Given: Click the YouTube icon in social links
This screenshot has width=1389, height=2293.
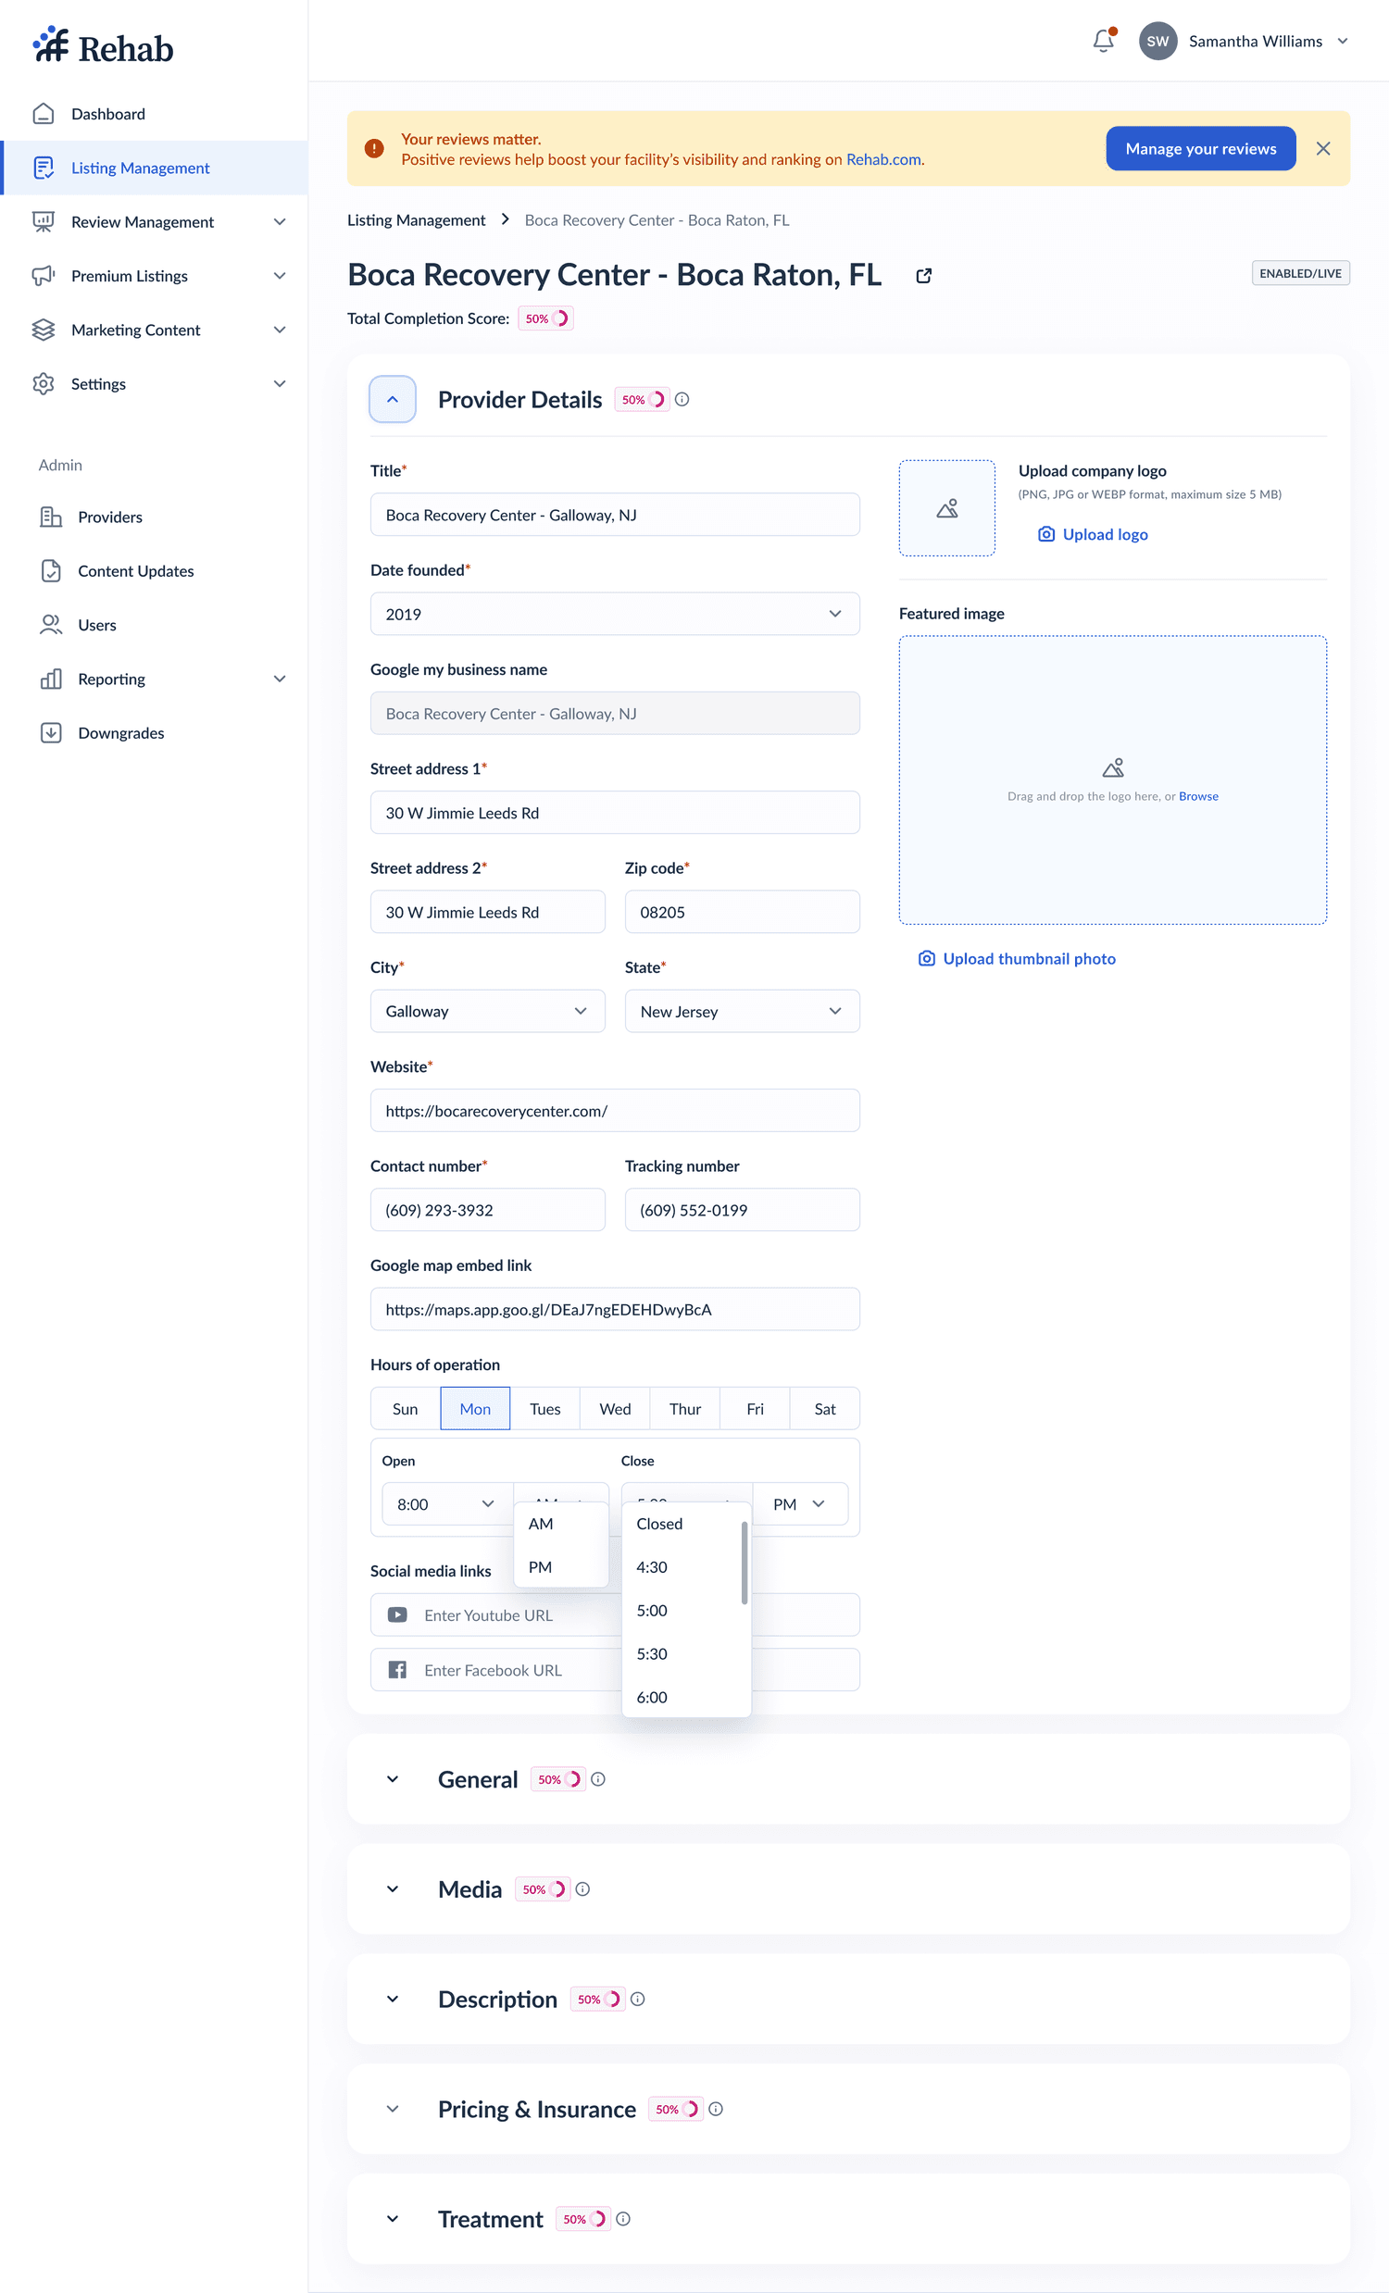Looking at the screenshot, I should [x=397, y=1614].
